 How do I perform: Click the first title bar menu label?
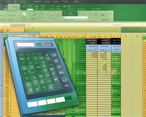click(8, 1)
